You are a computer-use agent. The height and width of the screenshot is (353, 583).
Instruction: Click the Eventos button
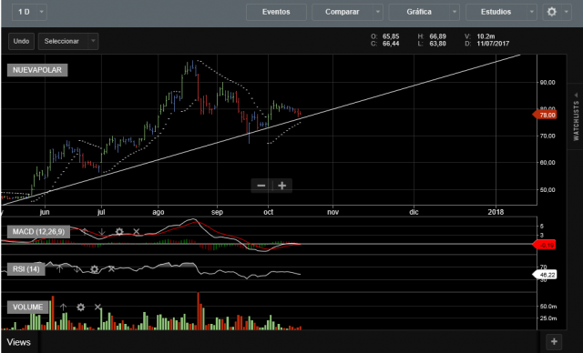(x=276, y=12)
